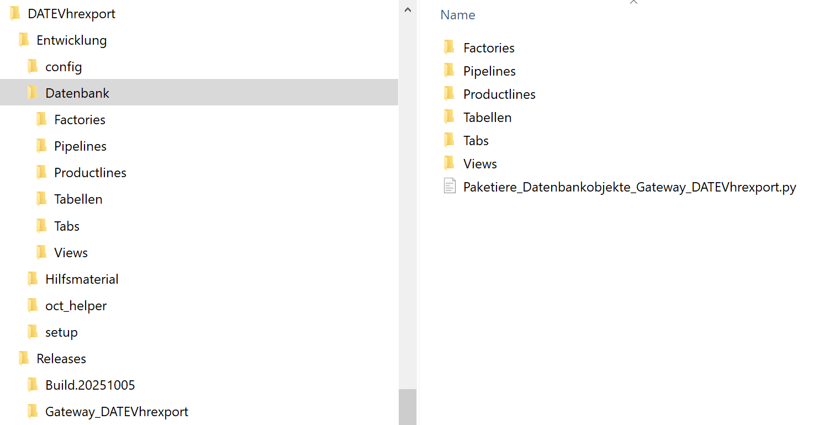Open the folder icon next to Factories
The height and width of the screenshot is (425, 814).
[449, 47]
